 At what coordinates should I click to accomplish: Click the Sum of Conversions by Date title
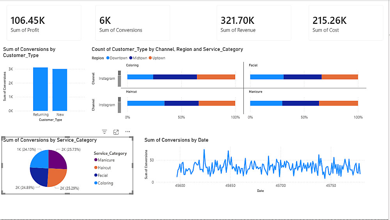176,140
